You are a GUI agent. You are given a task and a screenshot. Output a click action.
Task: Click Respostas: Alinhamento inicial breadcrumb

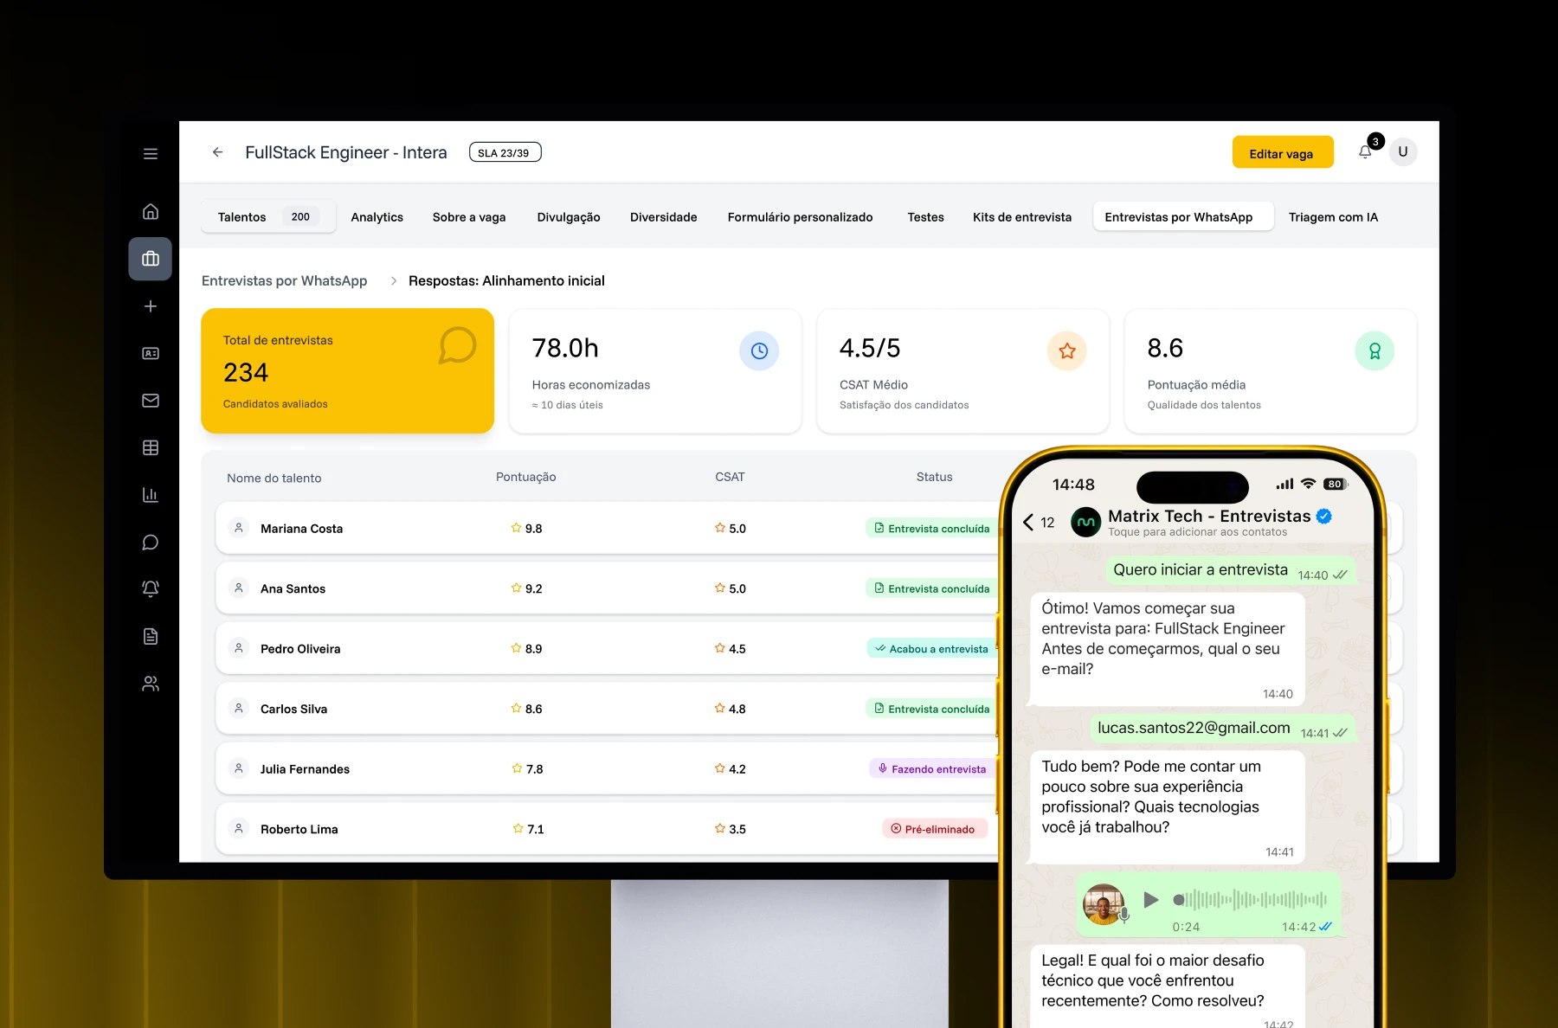pos(506,280)
